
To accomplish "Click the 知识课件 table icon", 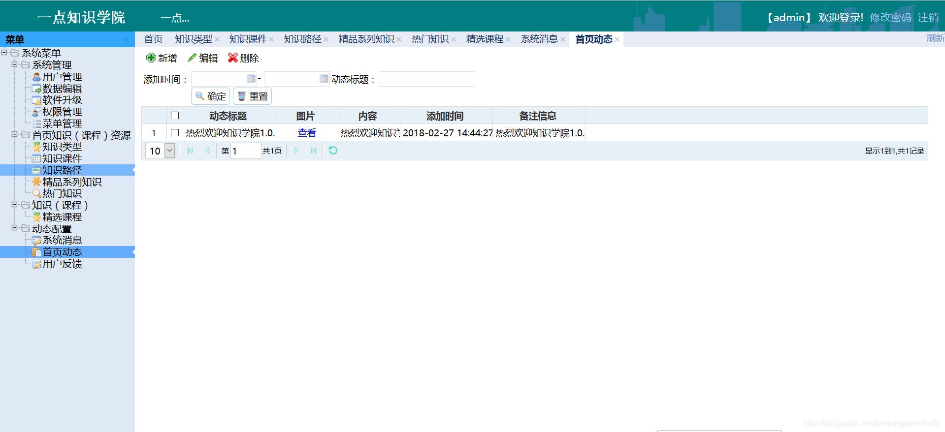I will (x=36, y=158).
